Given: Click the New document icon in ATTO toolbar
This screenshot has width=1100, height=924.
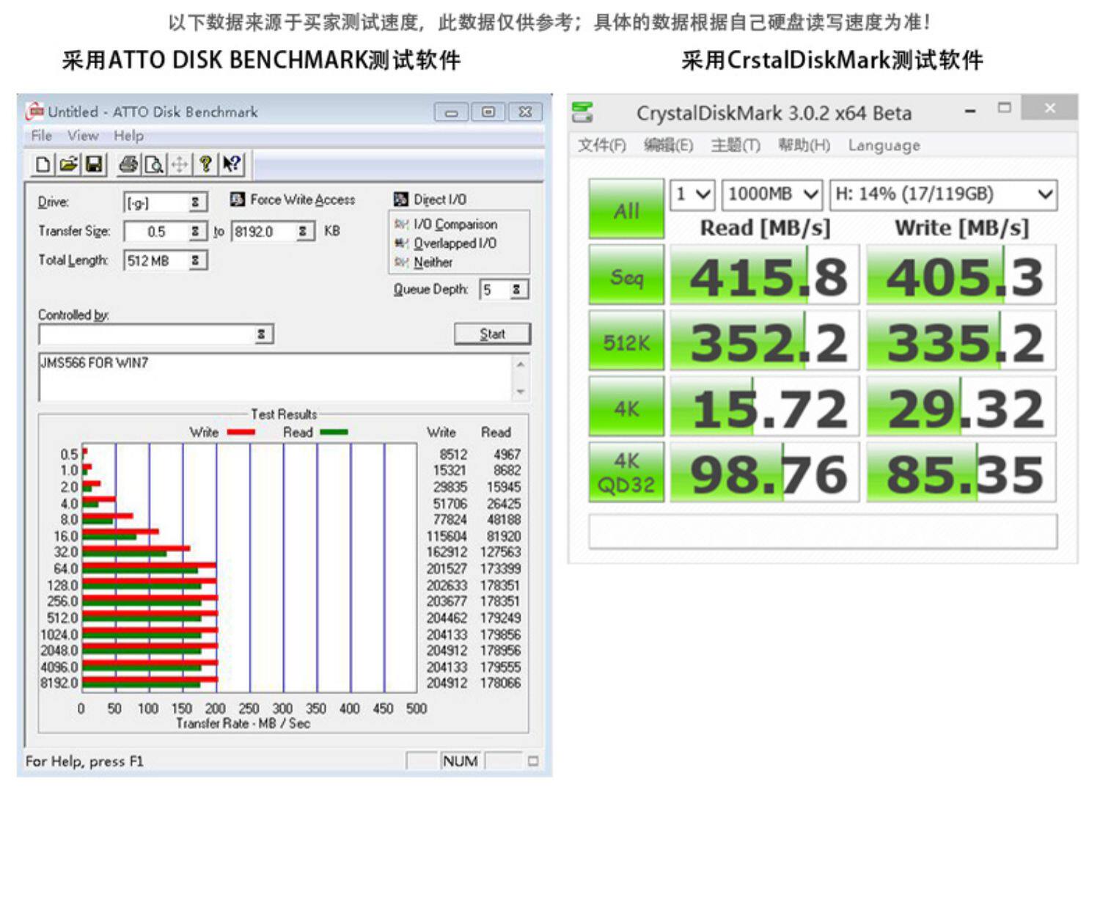Looking at the screenshot, I should coord(43,164).
